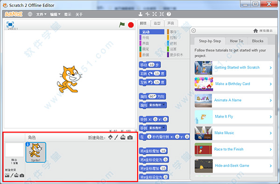280x184 pixels.
Task: Switch to the 造型 costumes tab
Action: pos(157,23)
